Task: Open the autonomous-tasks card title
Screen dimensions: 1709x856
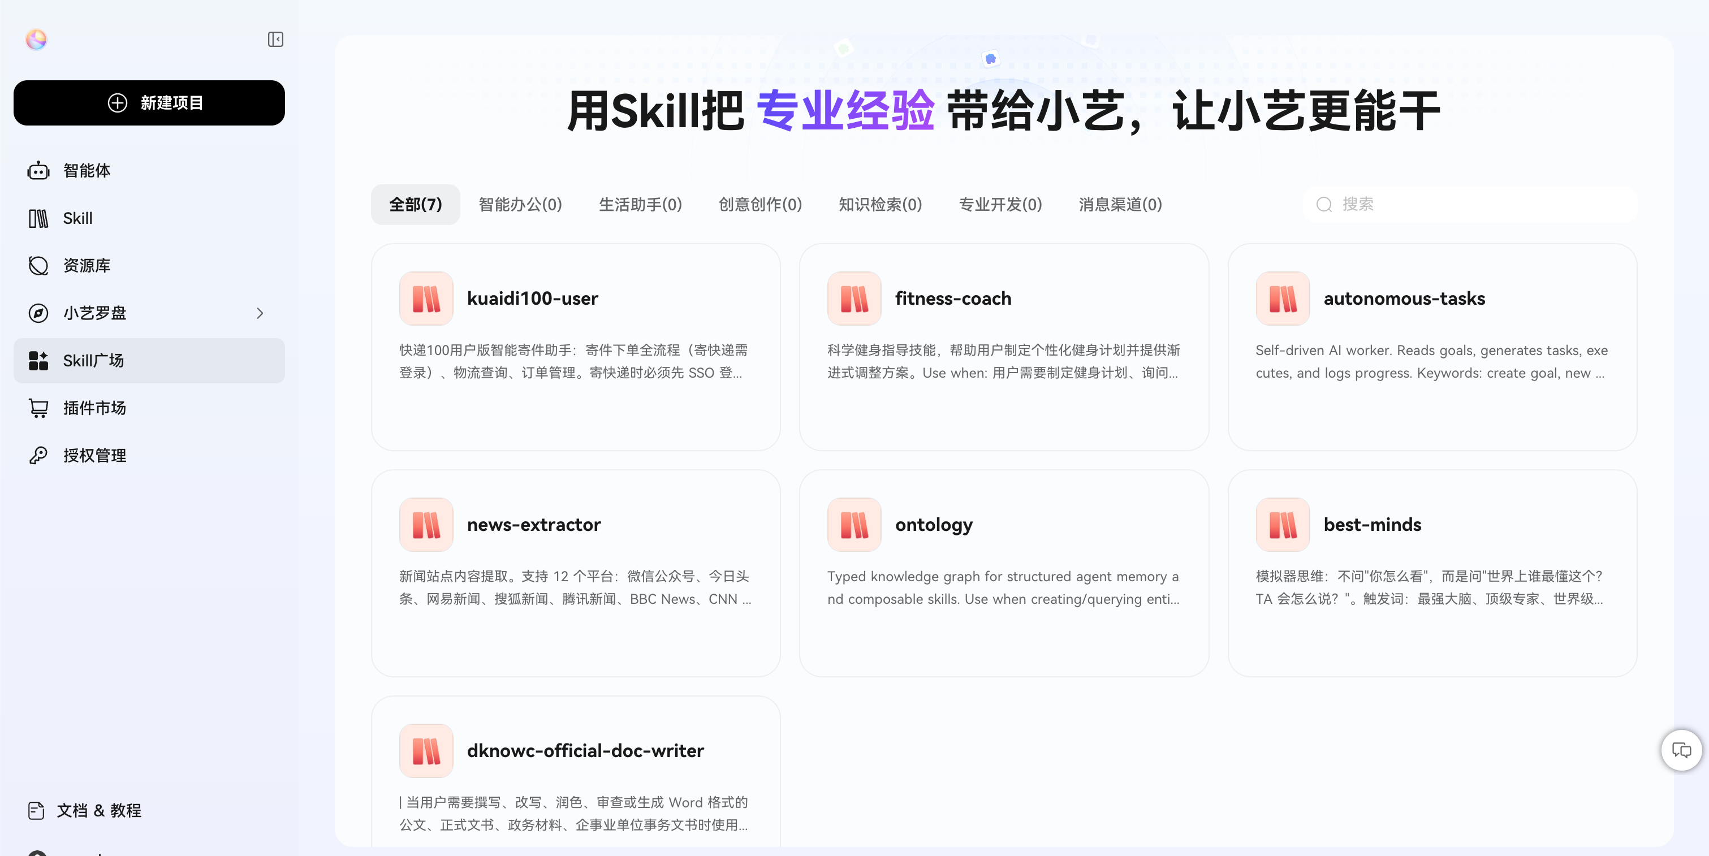Action: pyautogui.click(x=1404, y=299)
